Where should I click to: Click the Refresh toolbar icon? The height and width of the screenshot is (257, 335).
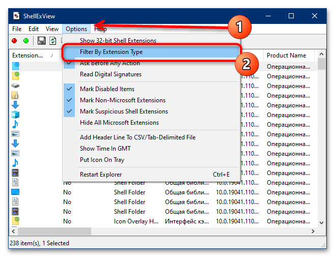(x=52, y=41)
